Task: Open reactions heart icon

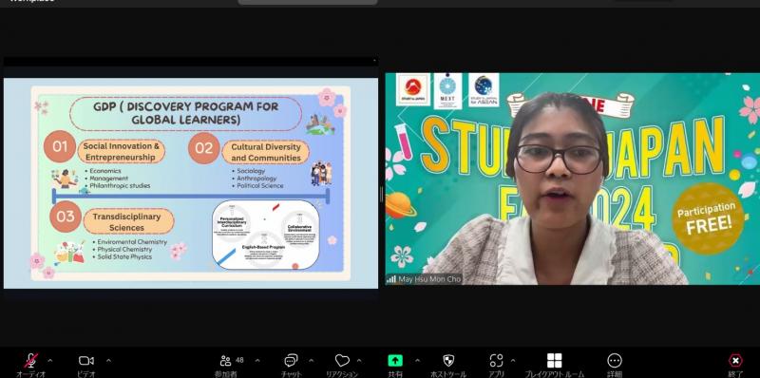Action: pyautogui.click(x=342, y=361)
